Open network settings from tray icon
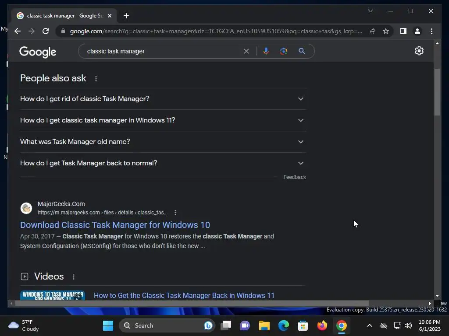This screenshot has width=449, height=336. tap(397, 325)
